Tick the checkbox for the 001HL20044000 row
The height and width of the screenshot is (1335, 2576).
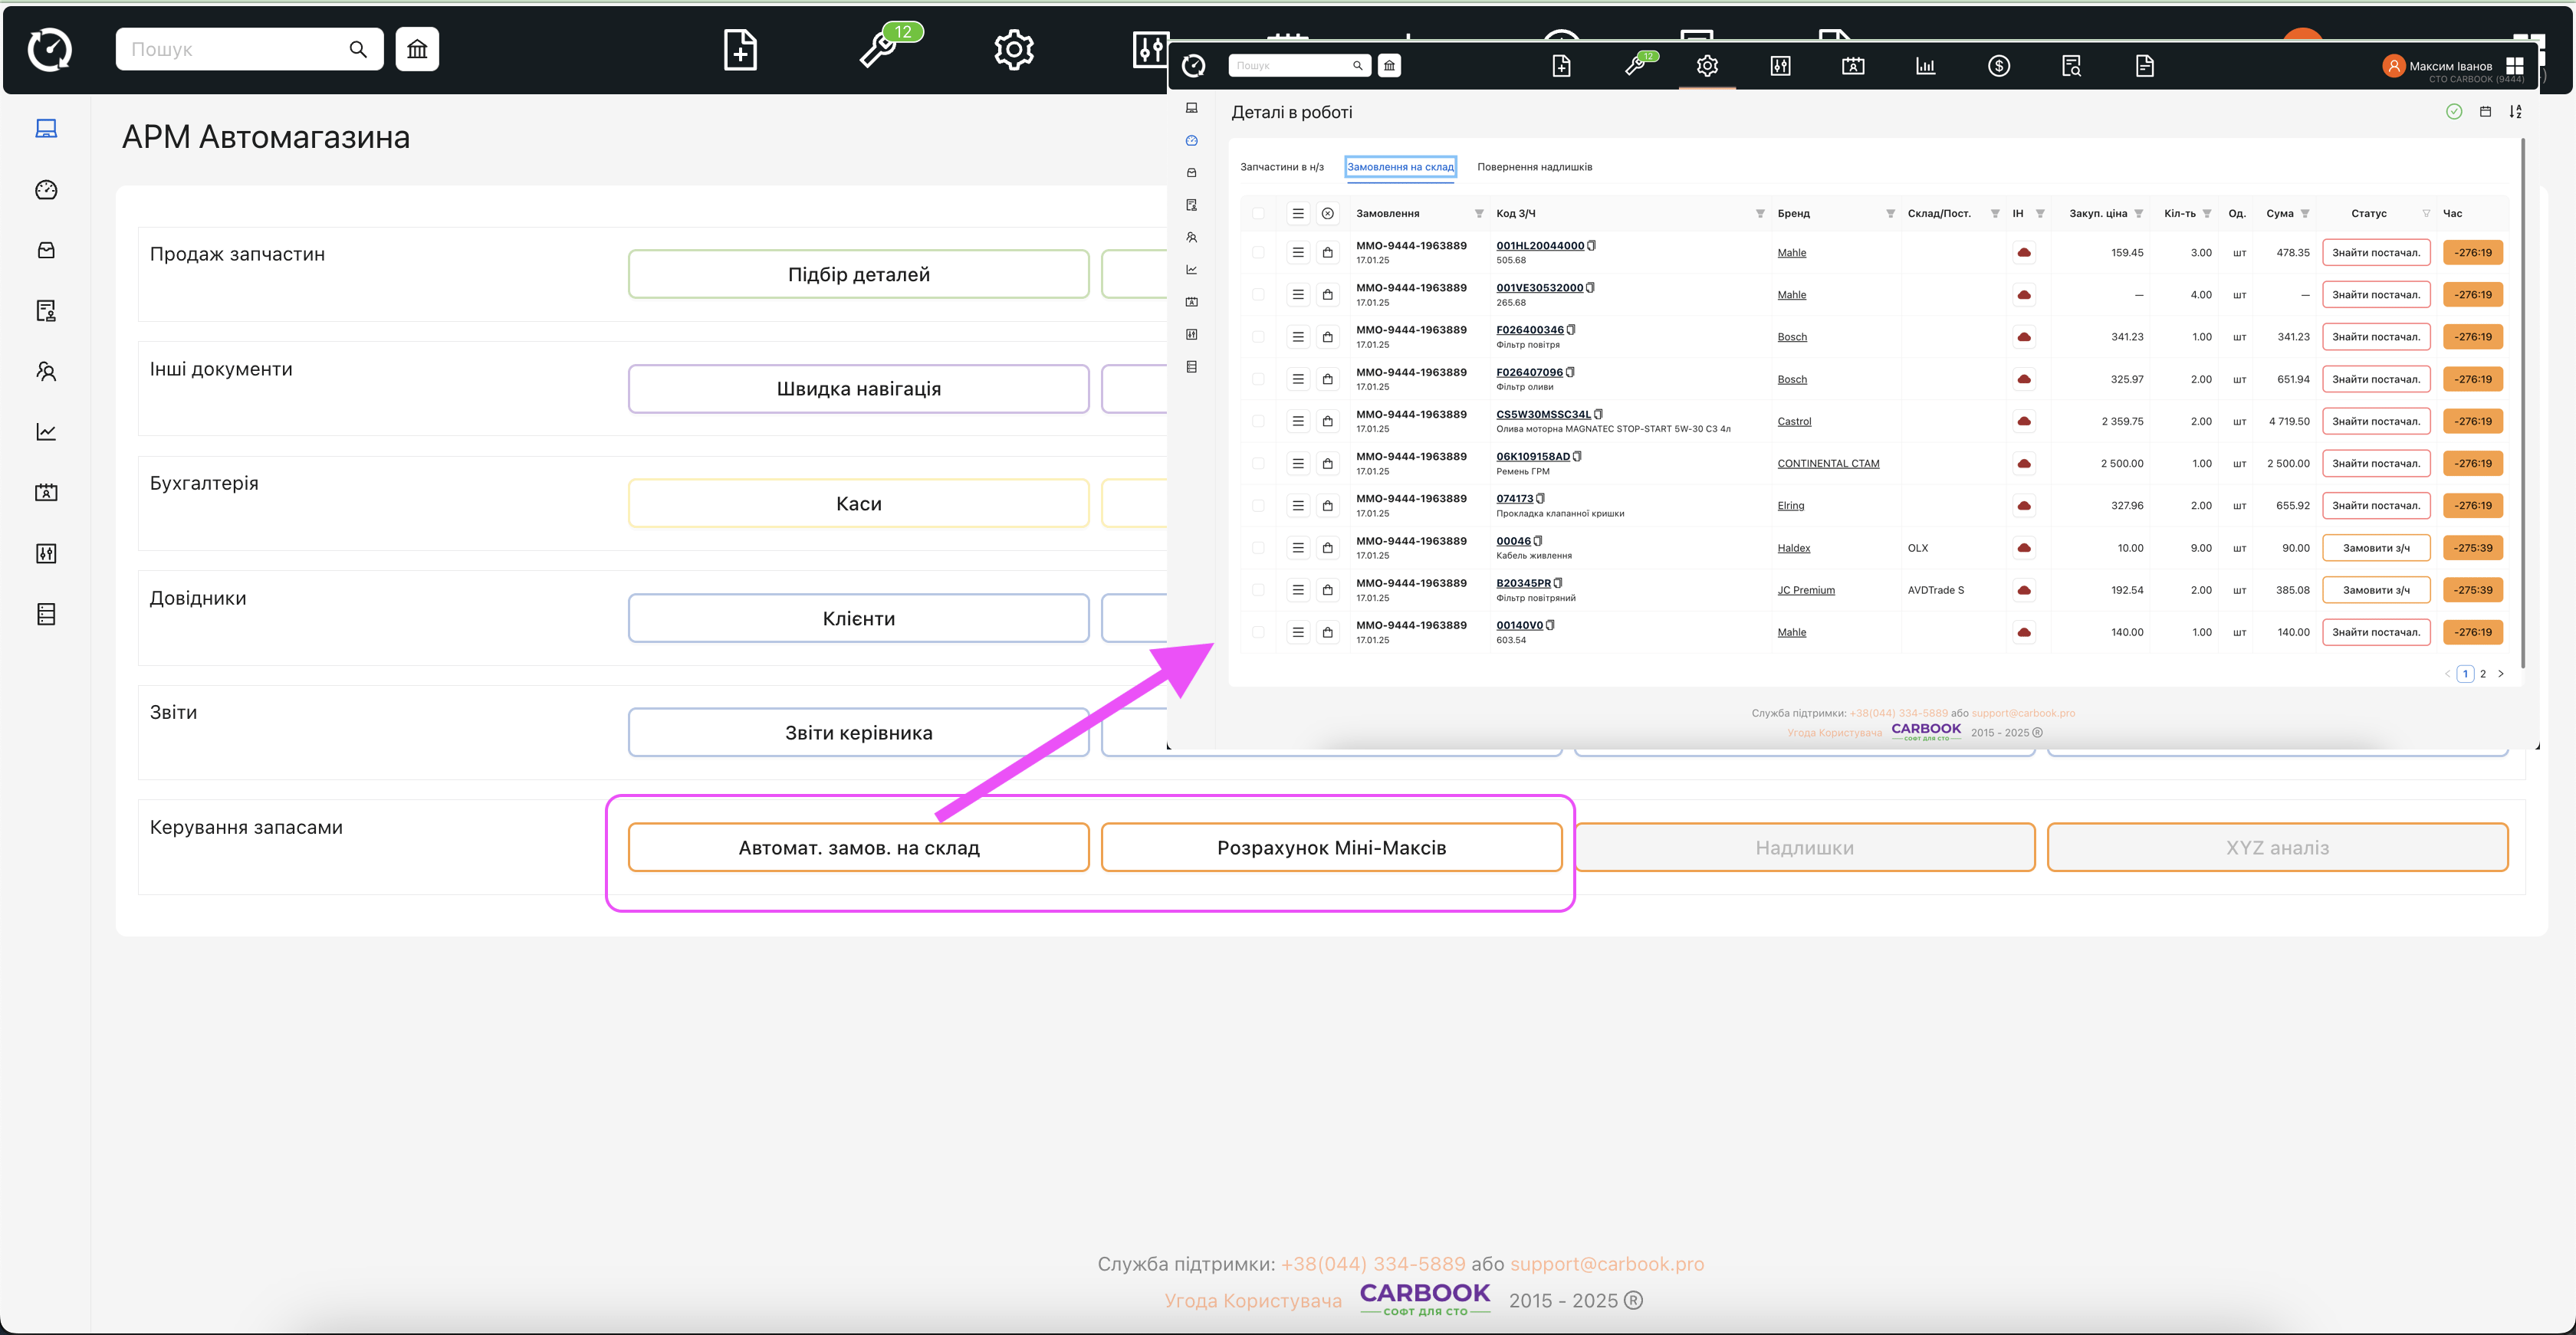[x=1258, y=253]
